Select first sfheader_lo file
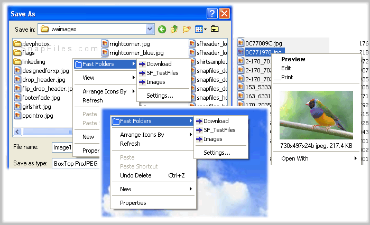The image size is (370, 225). coord(208,44)
